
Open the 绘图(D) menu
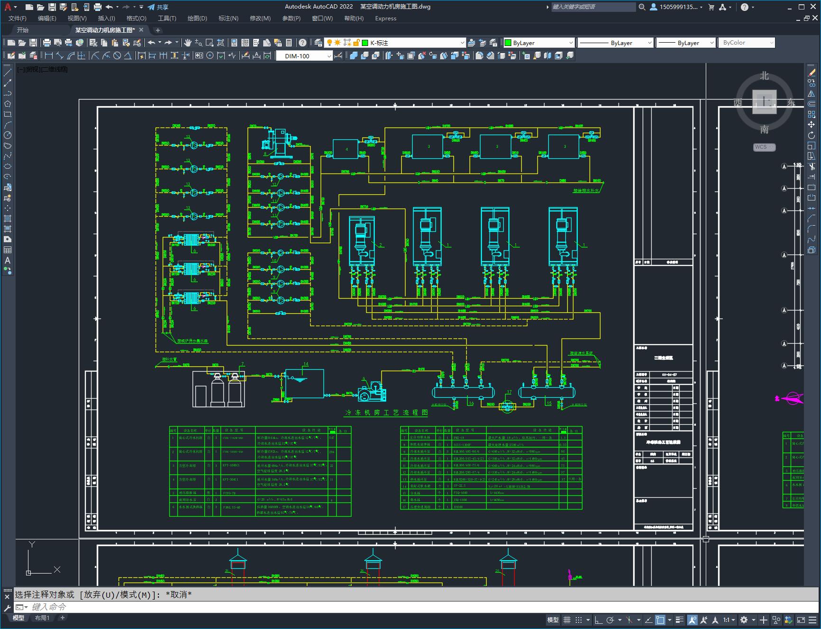197,18
